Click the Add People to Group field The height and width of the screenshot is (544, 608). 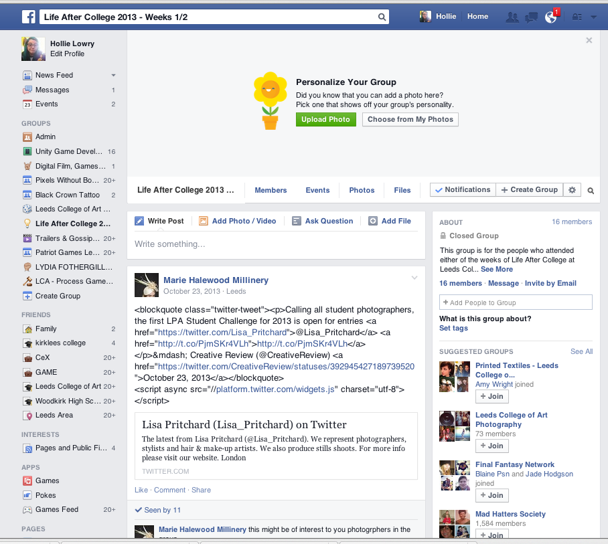coord(516,302)
